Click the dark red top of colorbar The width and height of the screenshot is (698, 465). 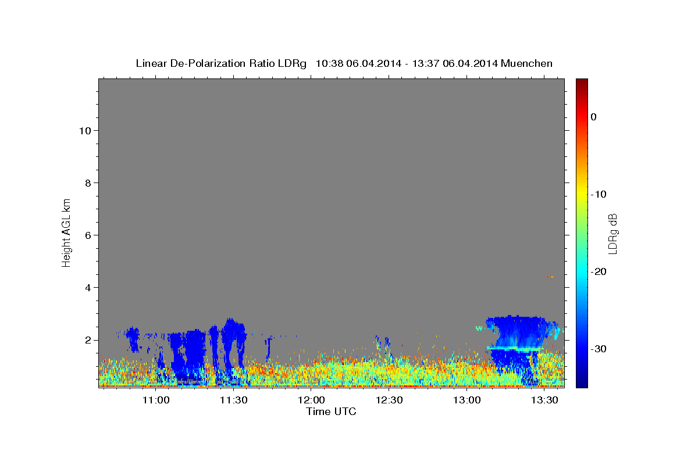(x=582, y=82)
